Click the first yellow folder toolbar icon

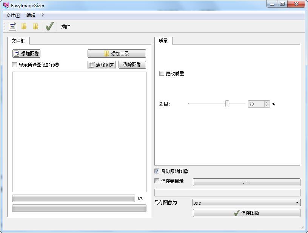pyautogui.click(x=24, y=26)
